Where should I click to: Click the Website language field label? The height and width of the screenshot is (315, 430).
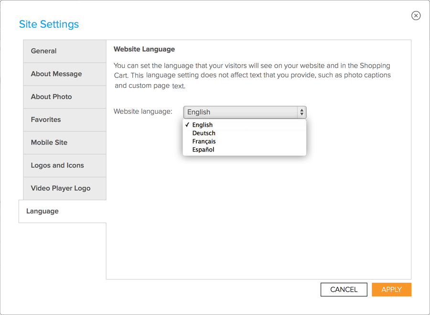(143, 111)
